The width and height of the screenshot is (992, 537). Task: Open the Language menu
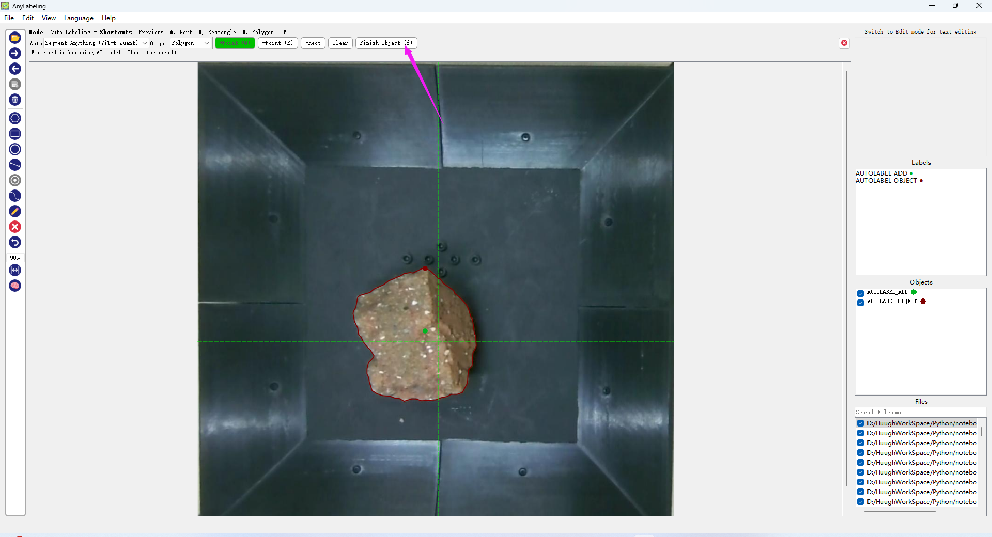point(79,18)
